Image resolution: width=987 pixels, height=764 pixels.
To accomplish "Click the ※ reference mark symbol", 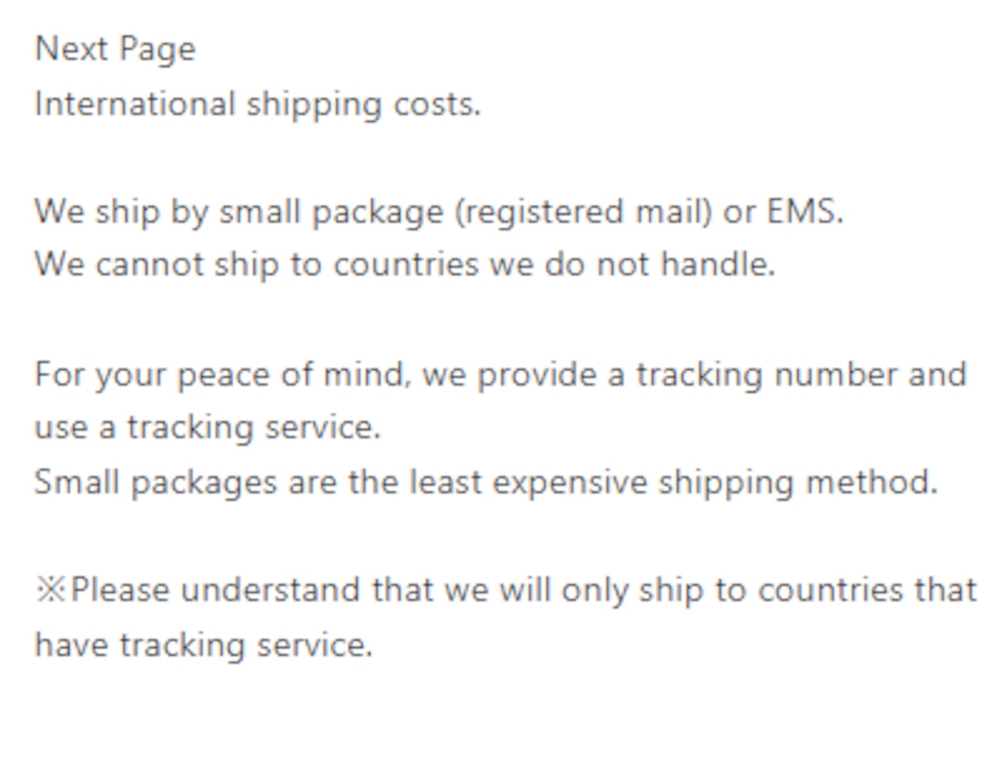I will click(x=52, y=591).
